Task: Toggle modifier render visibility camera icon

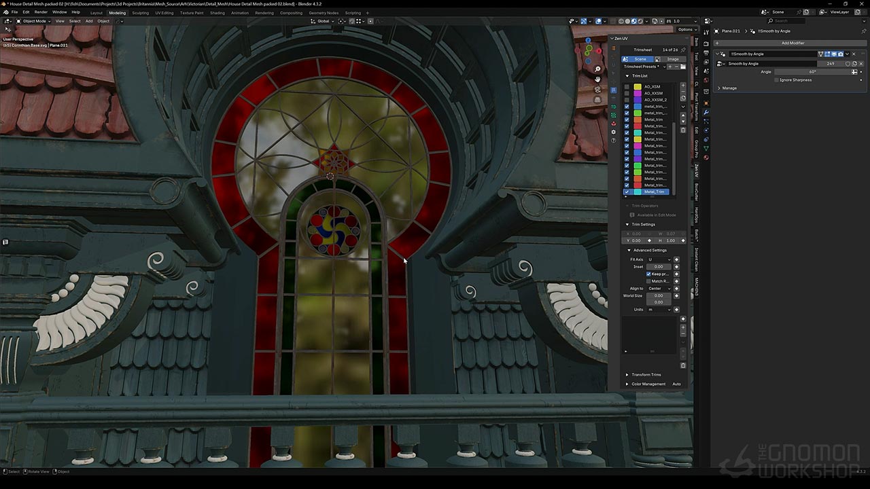Action: coord(840,54)
